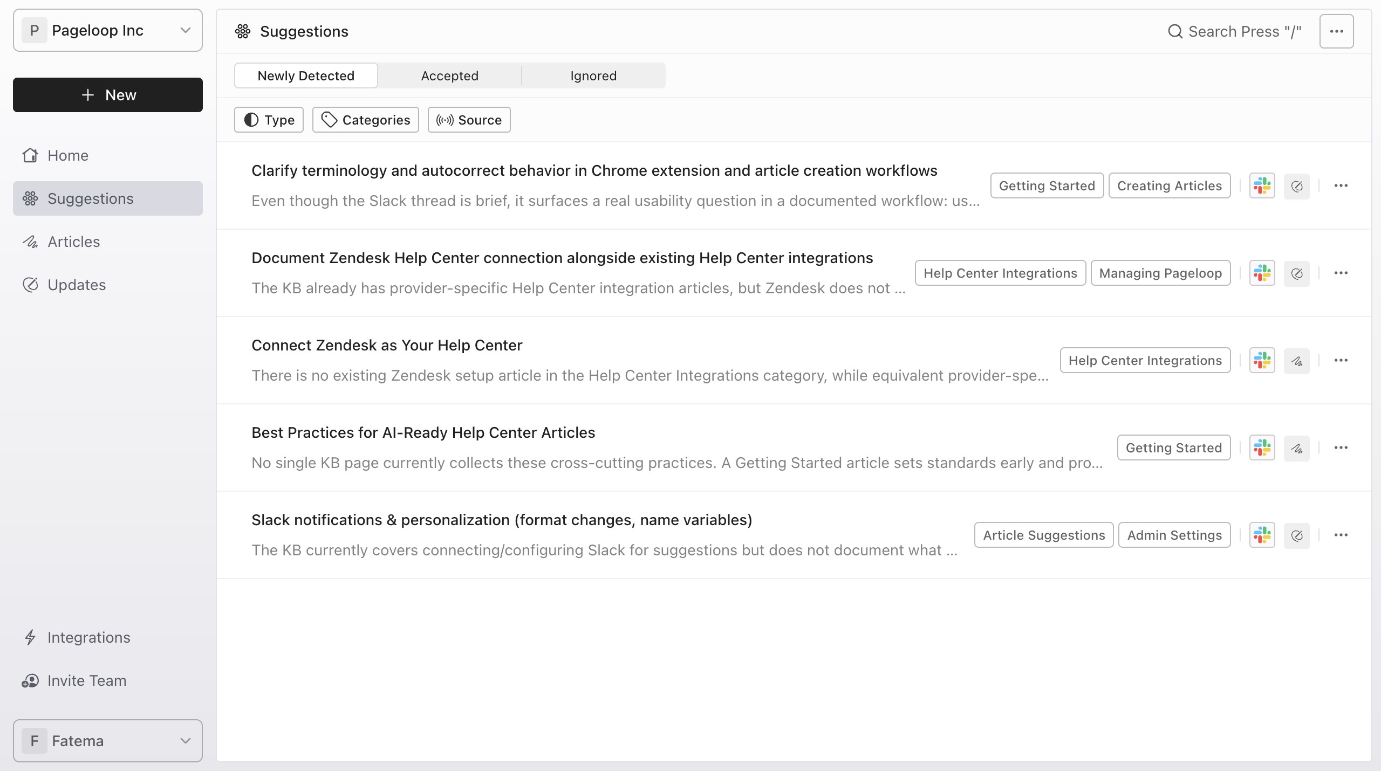Click the Search field
This screenshot has height=771, width=1381.
[1234, 31]
